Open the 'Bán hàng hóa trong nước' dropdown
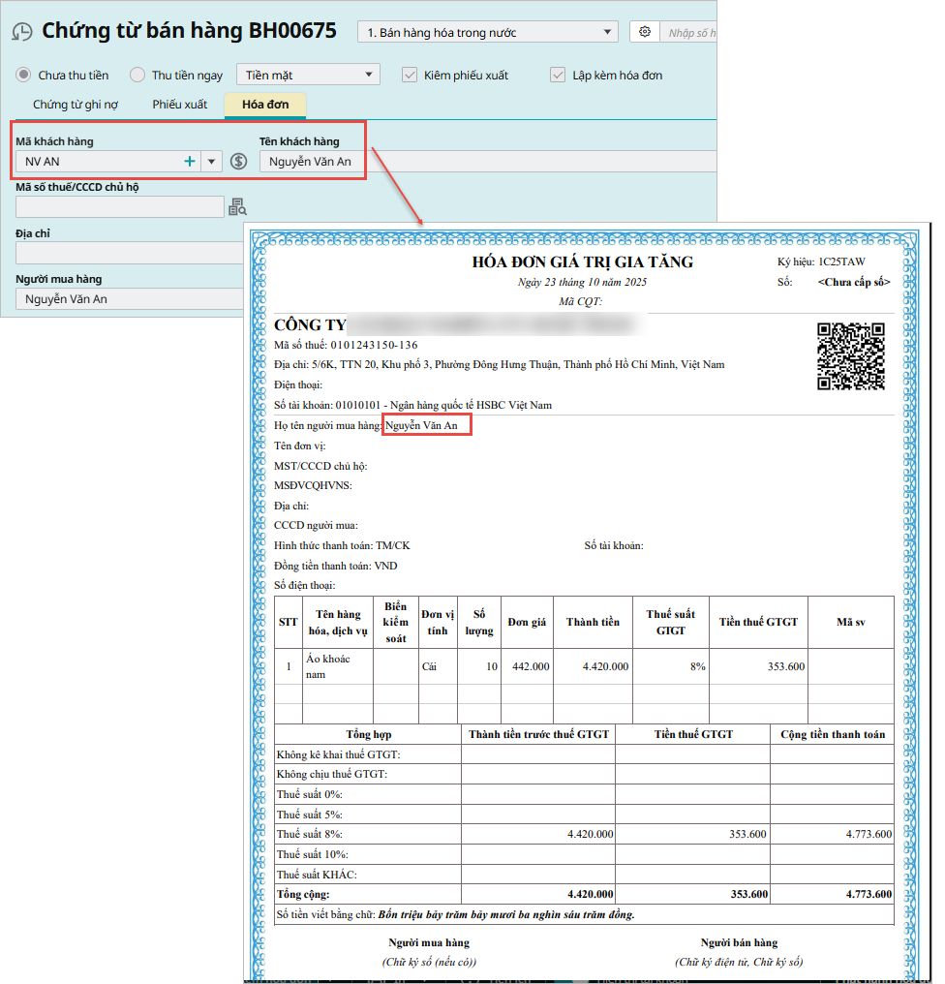This screenshot has height=984, width=945. [487, 32]
